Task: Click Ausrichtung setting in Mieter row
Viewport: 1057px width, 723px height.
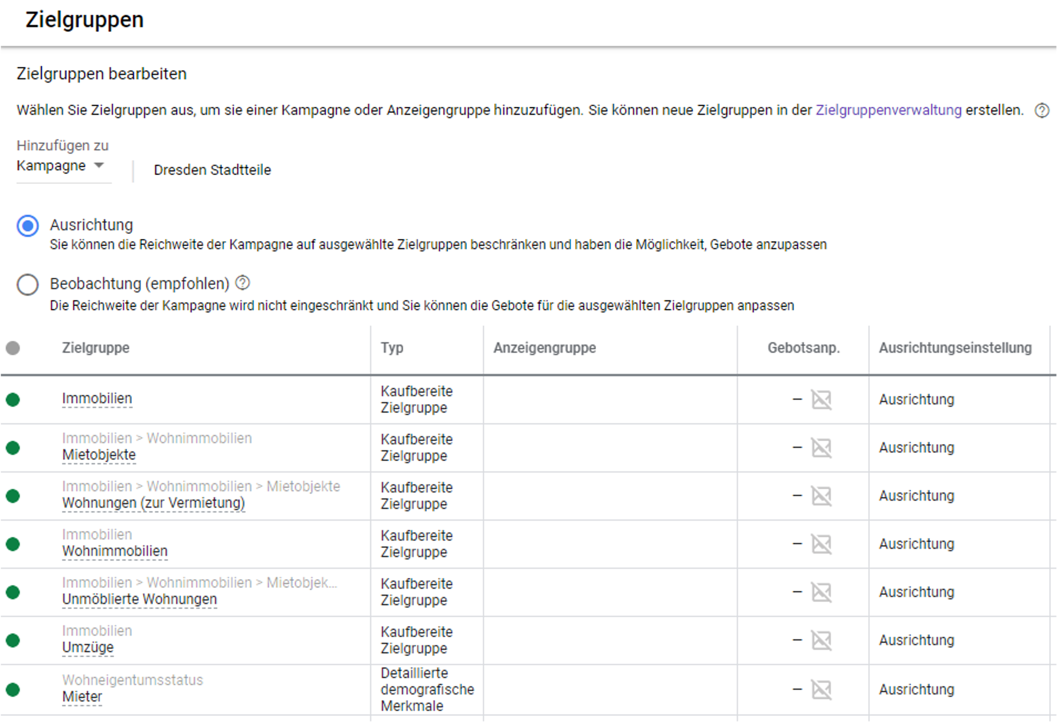Action: point(916,690)
